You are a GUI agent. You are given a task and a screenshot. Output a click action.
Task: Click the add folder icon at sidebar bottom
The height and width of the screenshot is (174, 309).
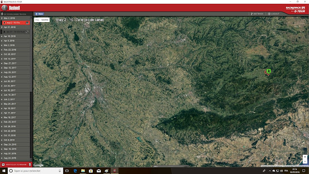tap(3, 164)
